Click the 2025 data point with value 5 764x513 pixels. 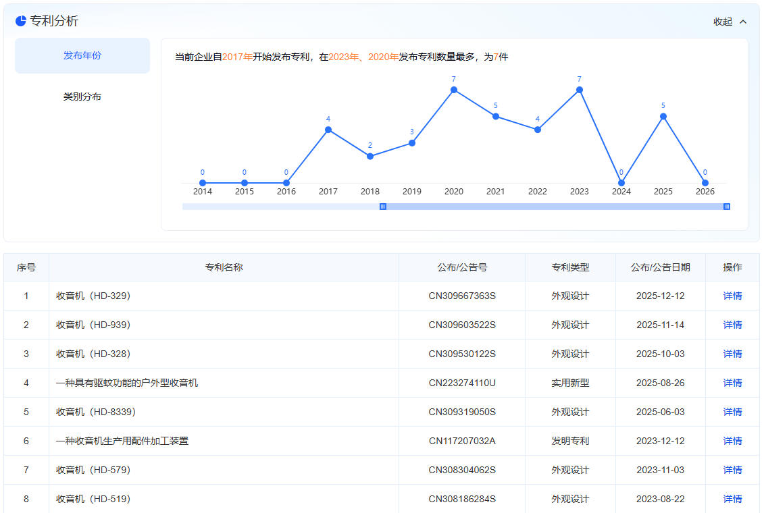[663, 116]
